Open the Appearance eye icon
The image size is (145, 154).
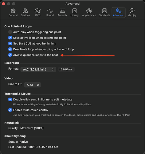point(89,11)
